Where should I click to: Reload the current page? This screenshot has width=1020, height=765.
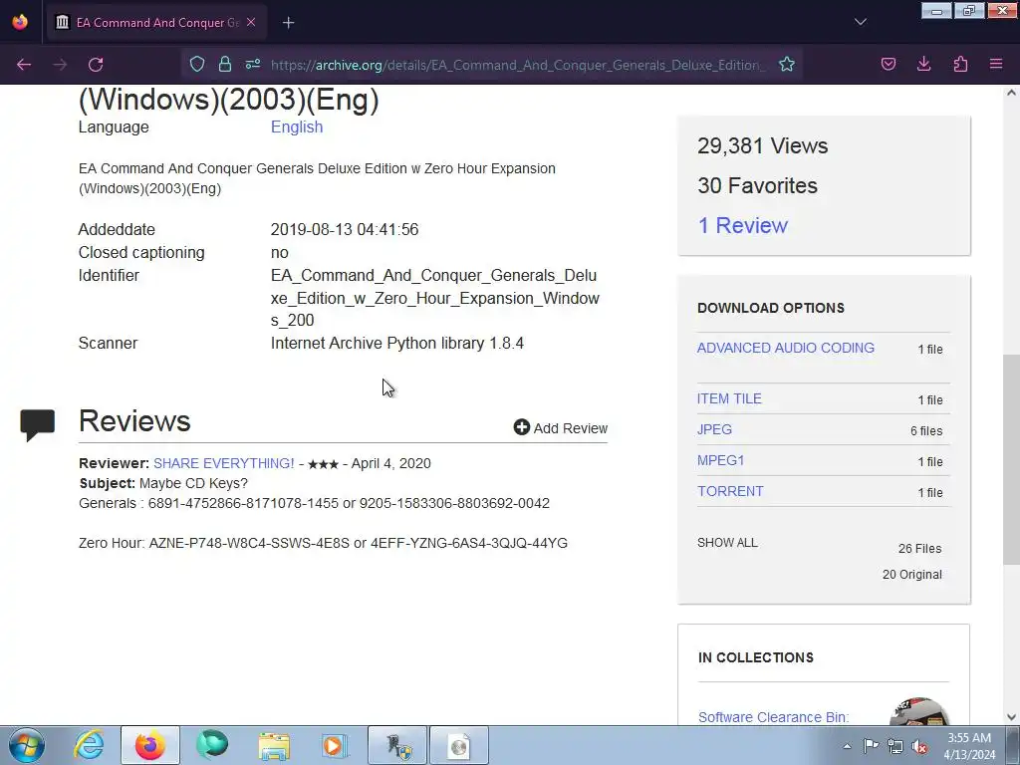click(x=96, y=65)
